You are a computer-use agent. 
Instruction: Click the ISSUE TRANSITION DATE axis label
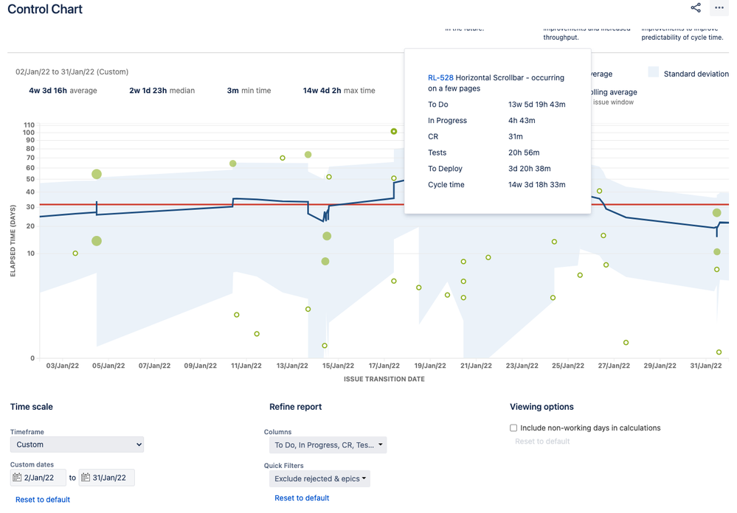[x=384, y=379]
